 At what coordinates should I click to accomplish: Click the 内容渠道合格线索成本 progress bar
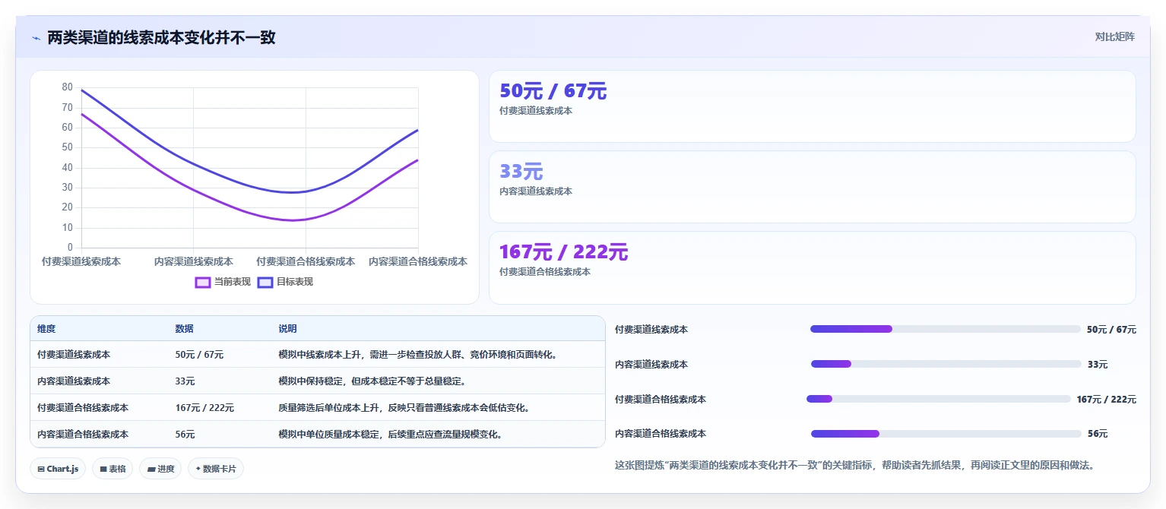point(946,434)
